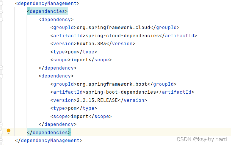Click fold marker at closing dependencyManagement tag
Screen dimensions: 231x145
coord(1,140)
